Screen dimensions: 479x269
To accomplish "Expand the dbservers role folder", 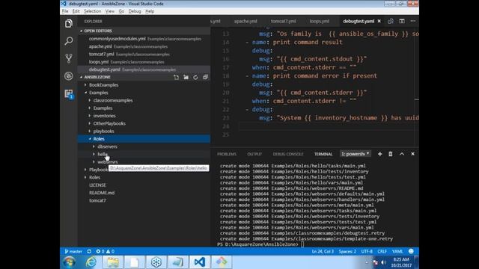I will [x=107, y=146].
